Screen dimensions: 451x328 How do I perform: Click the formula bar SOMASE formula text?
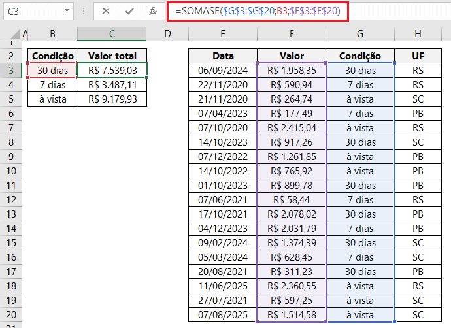258,11
